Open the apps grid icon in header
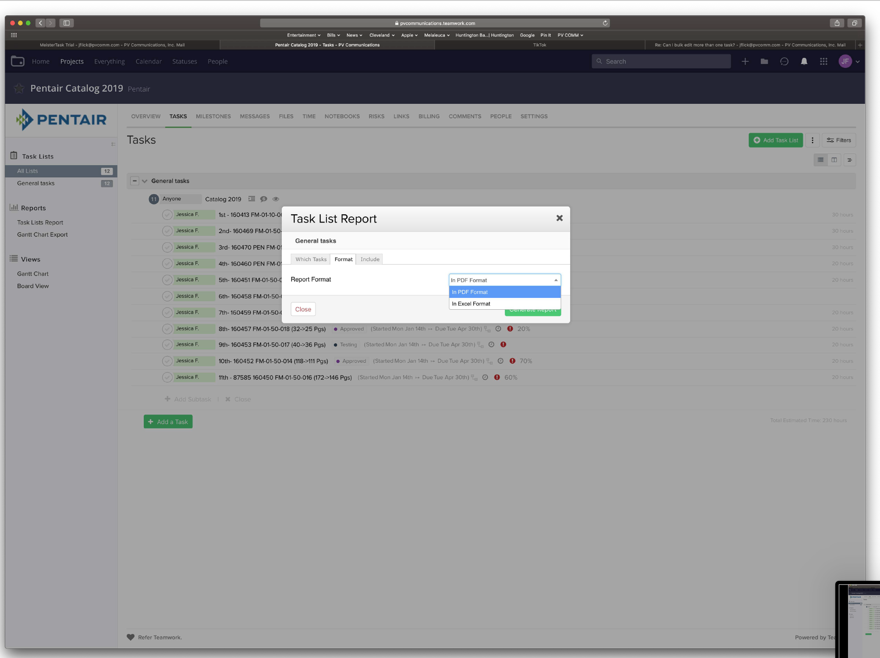This screenshot has width=880, height=658. click(823, 61)
